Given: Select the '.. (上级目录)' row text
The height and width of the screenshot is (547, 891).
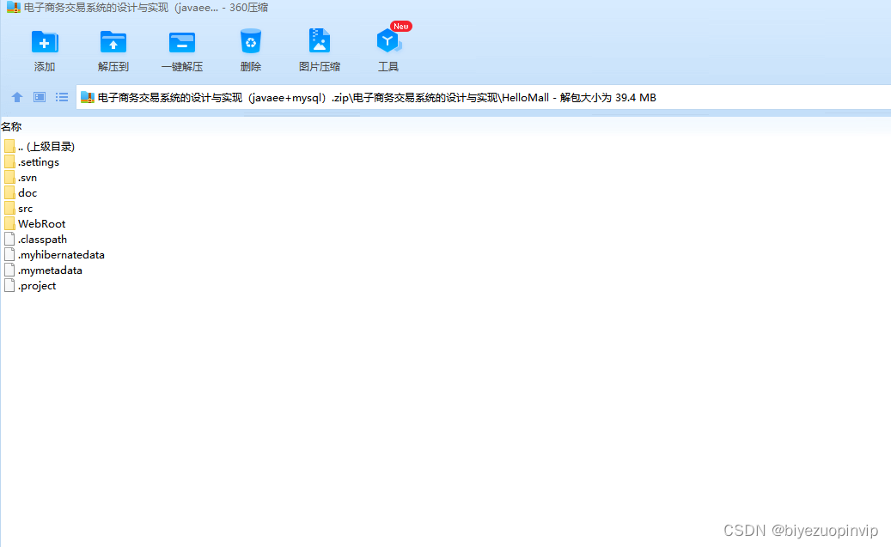Looking at the screenshot, I should pyautogui.click(x=46, y=147).
